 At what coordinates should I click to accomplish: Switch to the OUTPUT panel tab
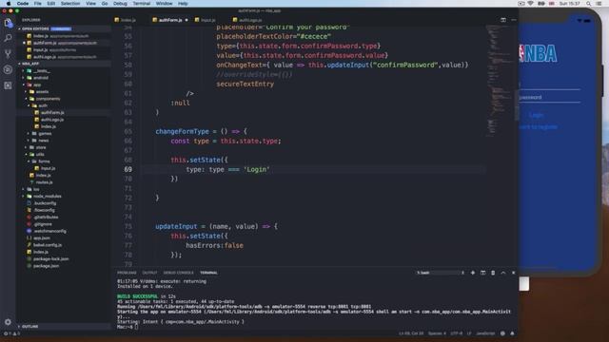[149, 273]
